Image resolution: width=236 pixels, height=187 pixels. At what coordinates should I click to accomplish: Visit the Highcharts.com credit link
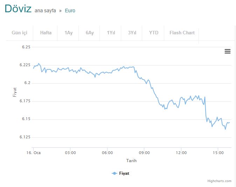coord(219,181)
